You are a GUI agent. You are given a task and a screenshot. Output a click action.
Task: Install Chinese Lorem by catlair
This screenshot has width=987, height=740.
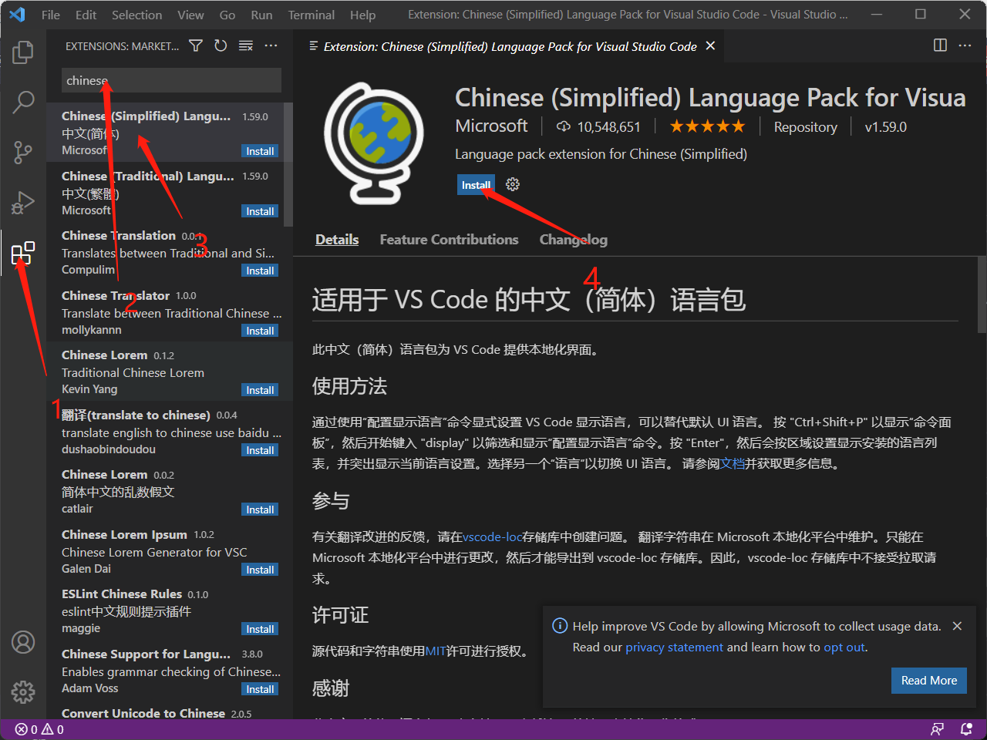260,510
